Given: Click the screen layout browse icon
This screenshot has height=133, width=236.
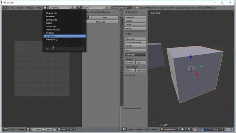Looking at the screenshot, I should (x=46, y=7).
